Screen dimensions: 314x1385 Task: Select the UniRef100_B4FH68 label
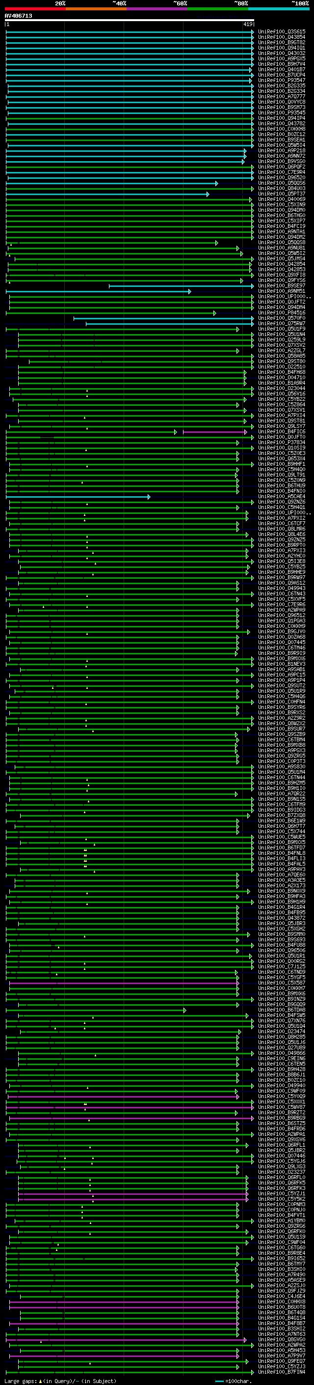282,372
